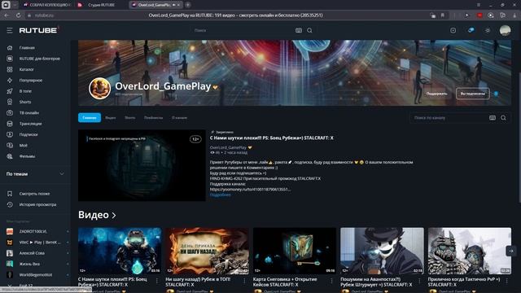521x293 pixels.
Task: Expand the По темам section
Action: pos(35,173)
